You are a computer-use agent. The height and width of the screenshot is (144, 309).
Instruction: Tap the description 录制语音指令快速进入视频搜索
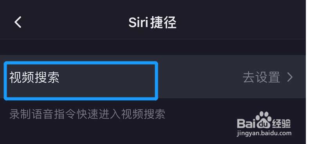click(x=87, y=114)
